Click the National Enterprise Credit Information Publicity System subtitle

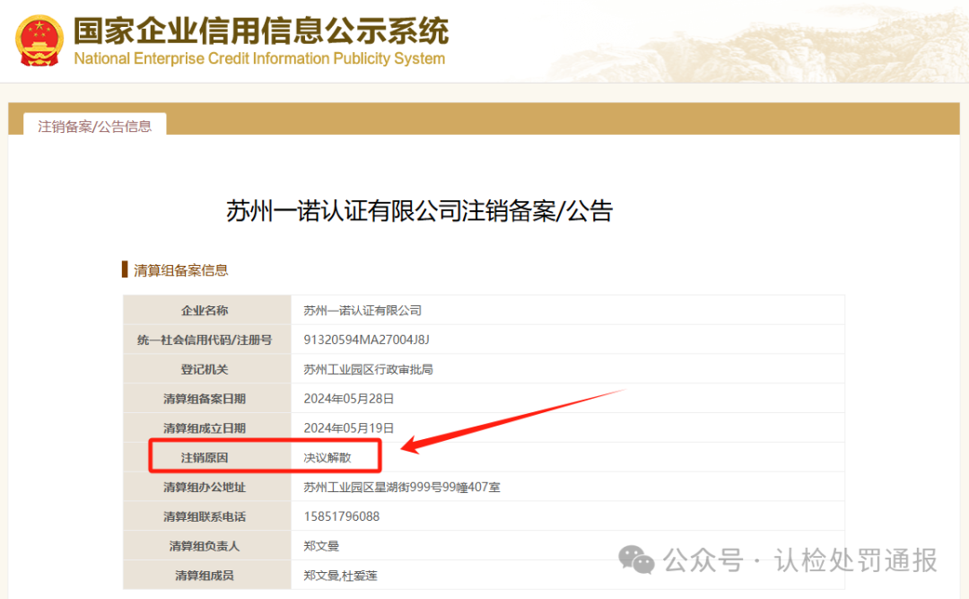tap(259, 58)
